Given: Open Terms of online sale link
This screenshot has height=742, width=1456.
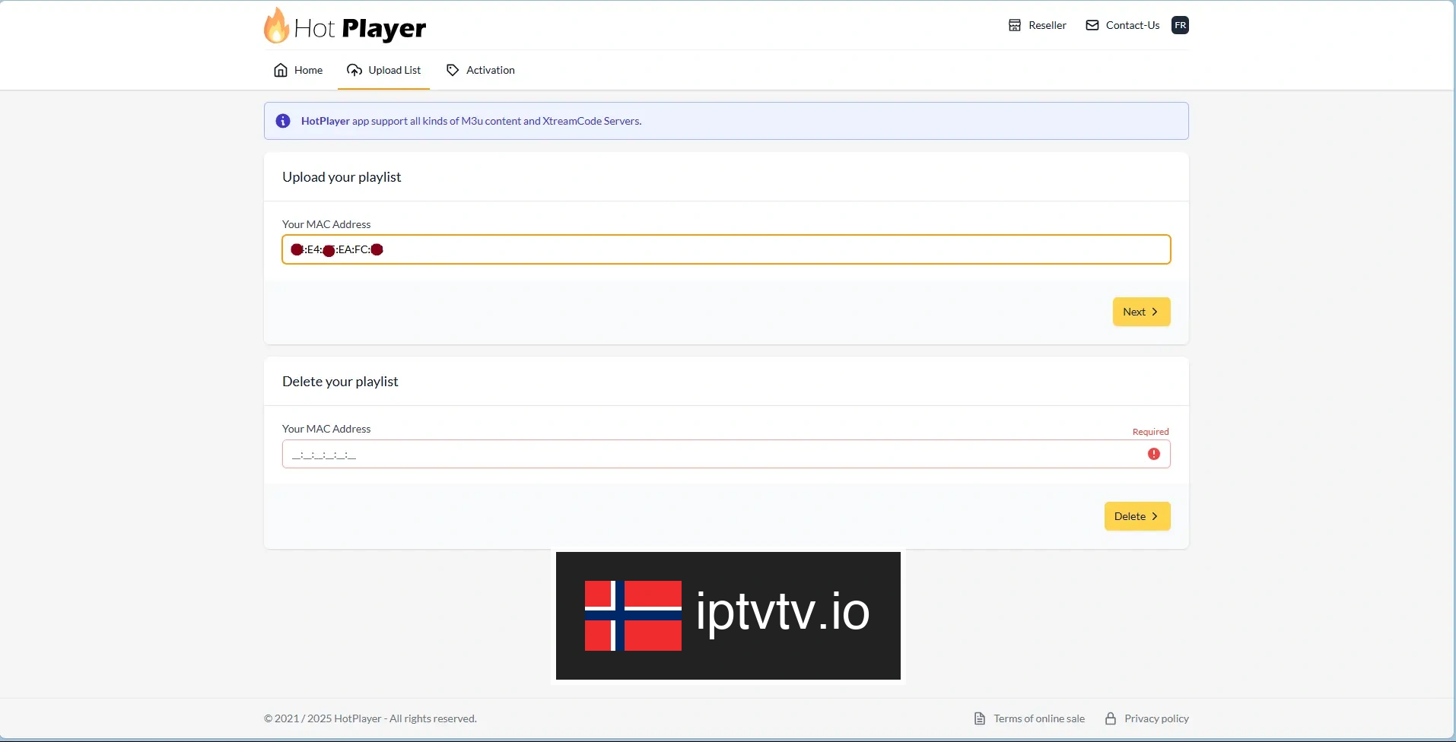Looking at the screenshot, I should tap(1039, 718).
